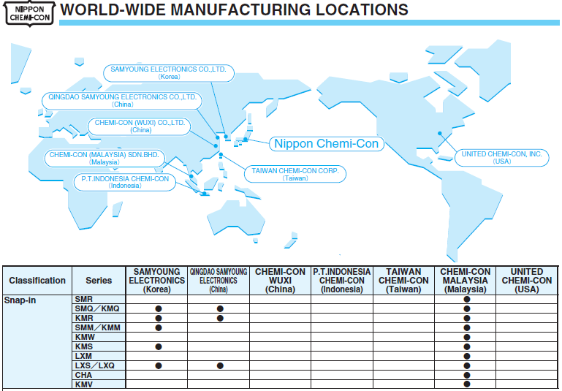562x391 pixels.
Task: Select the Samyoung Electronics Co., Ltd. Korea map label
Action: (169, 72)
